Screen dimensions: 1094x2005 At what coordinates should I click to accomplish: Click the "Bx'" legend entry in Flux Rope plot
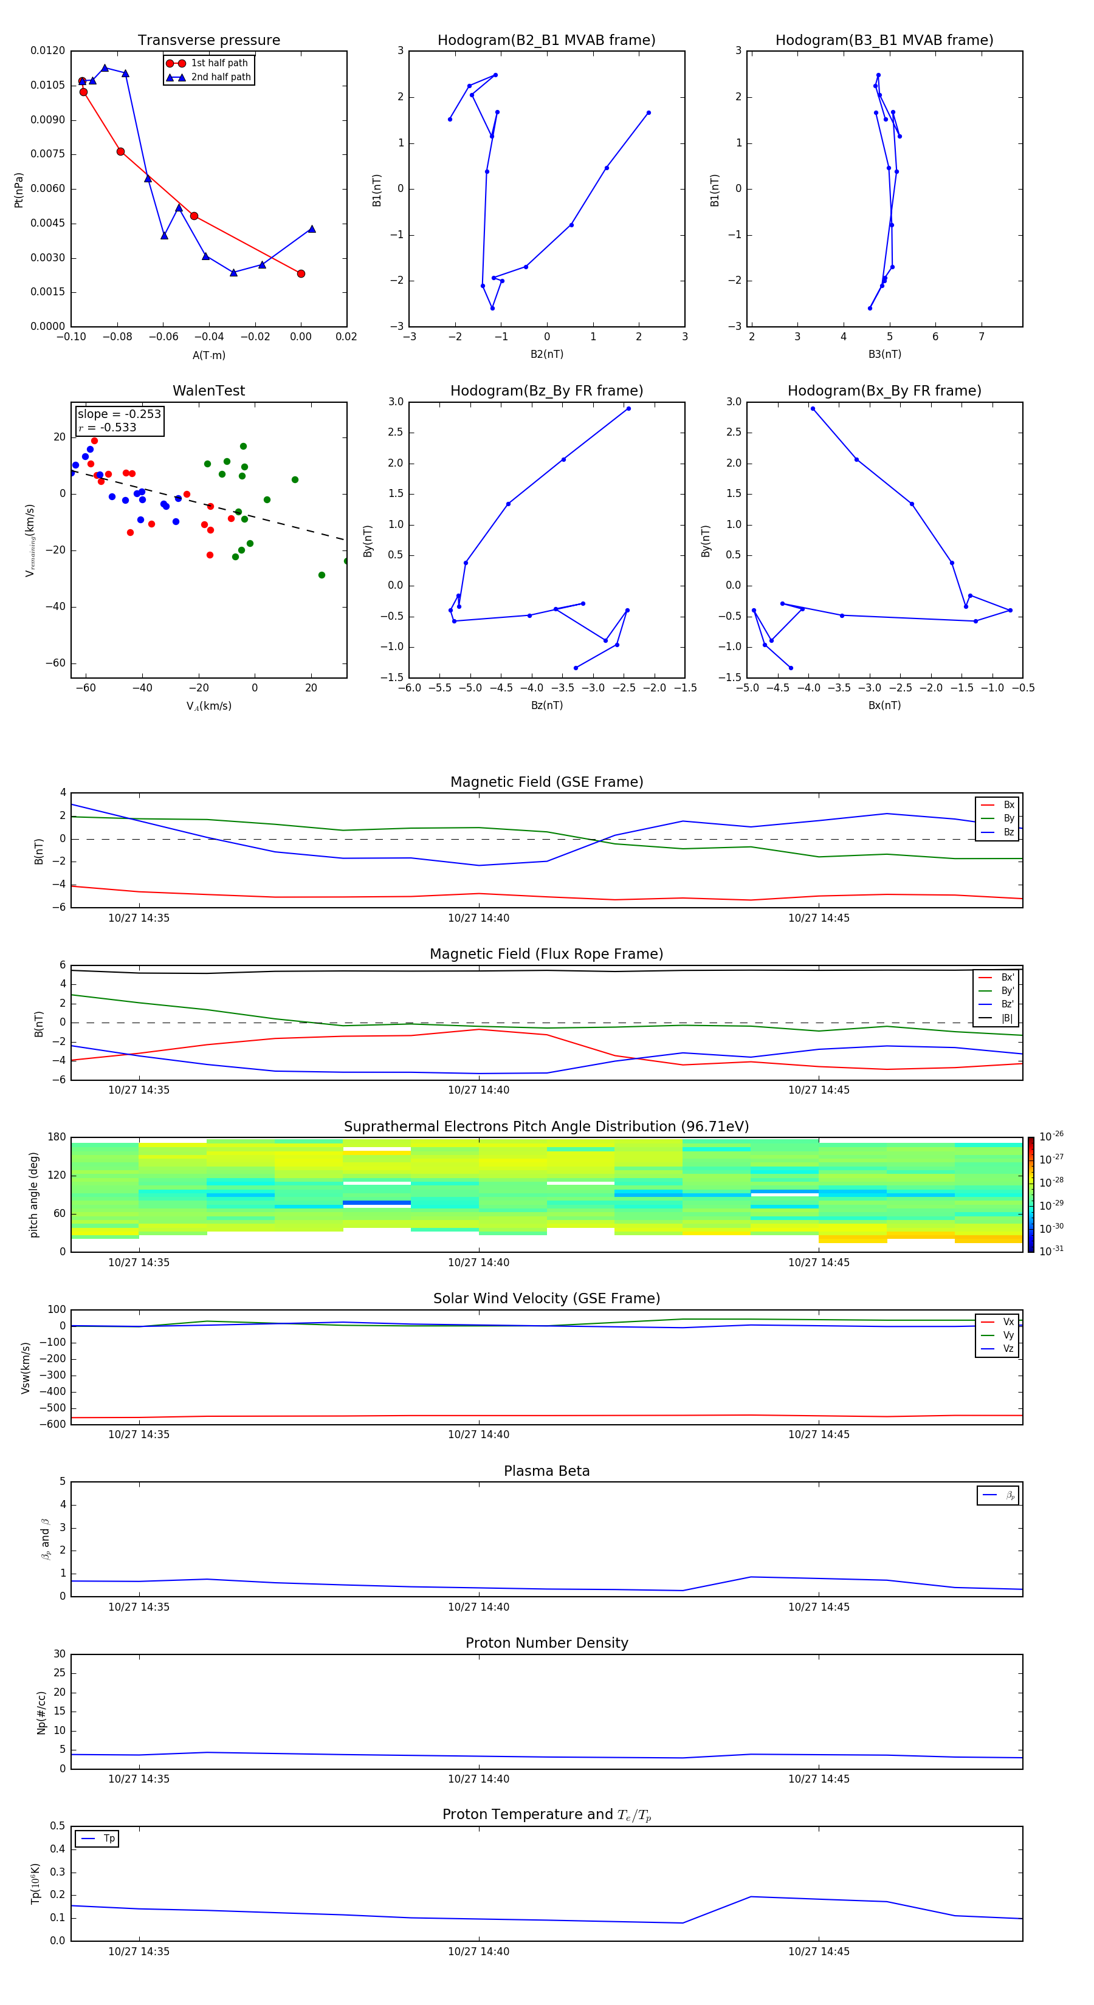tap(996, 978)
